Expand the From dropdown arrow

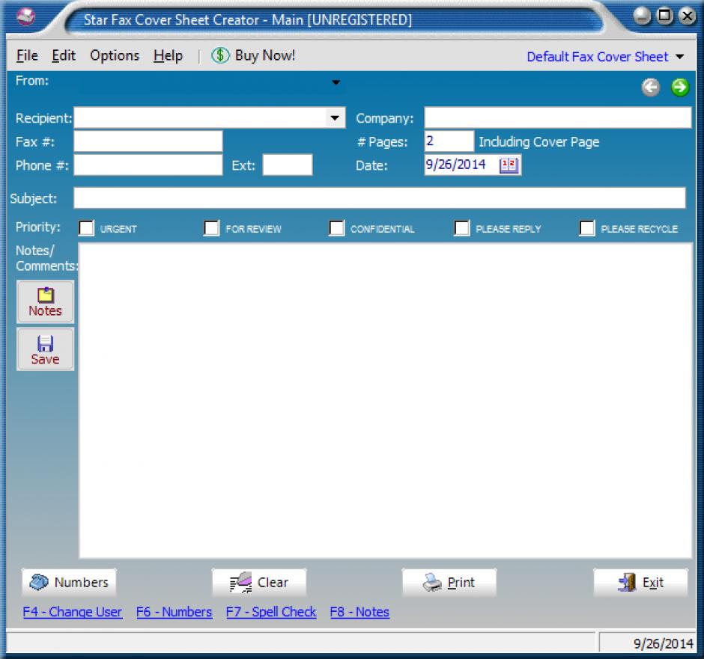[x=336, y=82]
